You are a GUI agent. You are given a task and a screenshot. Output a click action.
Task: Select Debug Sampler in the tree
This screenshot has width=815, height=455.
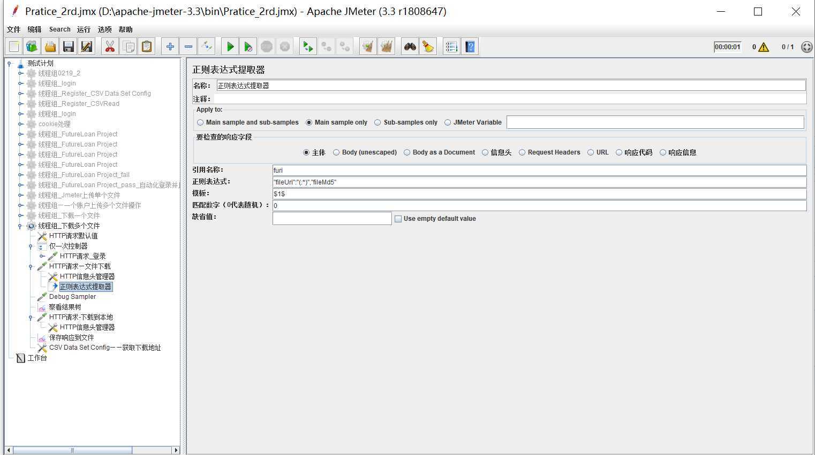pyautogui.click(x=72, y=297)
